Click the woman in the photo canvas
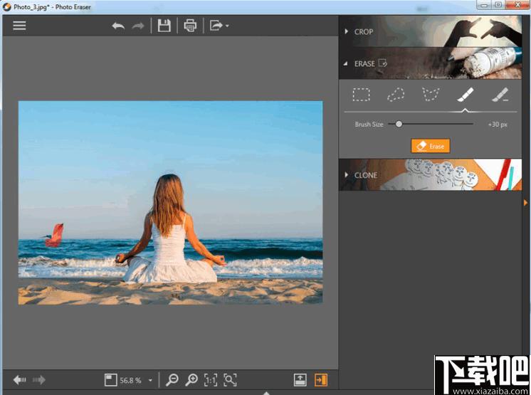 (x=169, y=230)
